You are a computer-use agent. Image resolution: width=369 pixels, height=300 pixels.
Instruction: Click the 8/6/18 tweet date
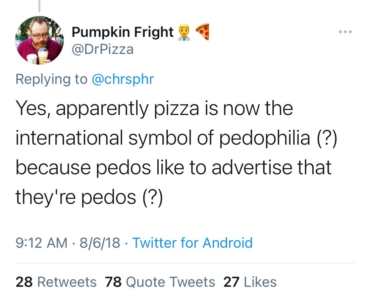[100, 242]
